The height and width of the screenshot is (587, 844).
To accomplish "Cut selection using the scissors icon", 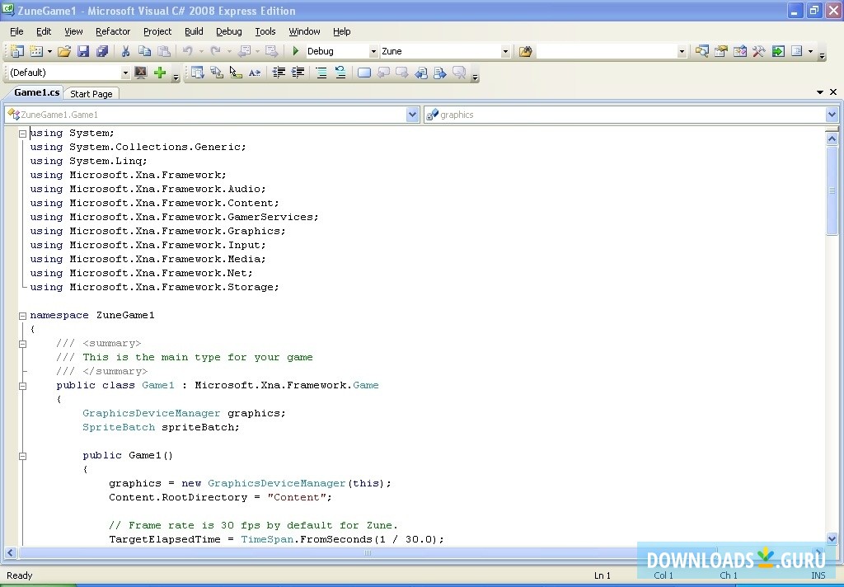I will click(125, 51).
